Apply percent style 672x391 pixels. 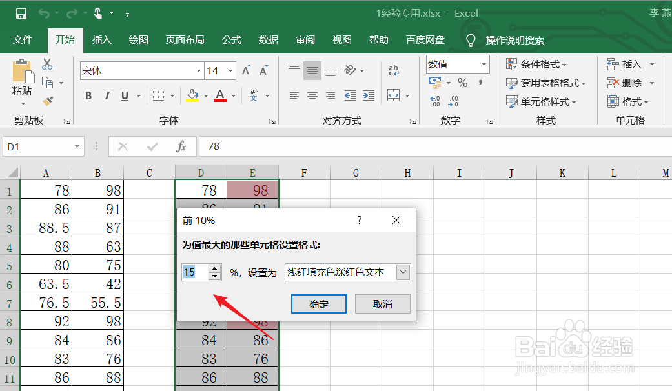[462, 82]
